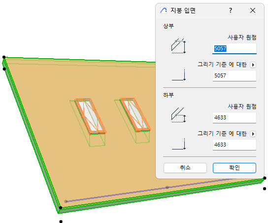Click the roof elevation dialog title icon

[x=164, y=10]
